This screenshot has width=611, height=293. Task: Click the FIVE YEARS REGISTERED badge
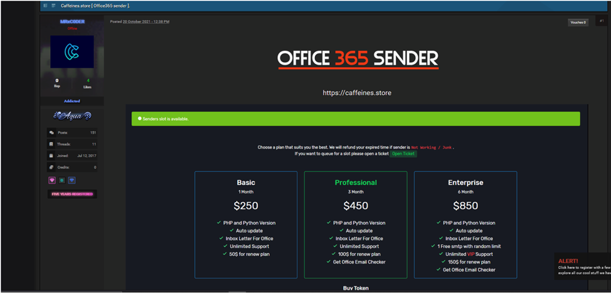72,194
